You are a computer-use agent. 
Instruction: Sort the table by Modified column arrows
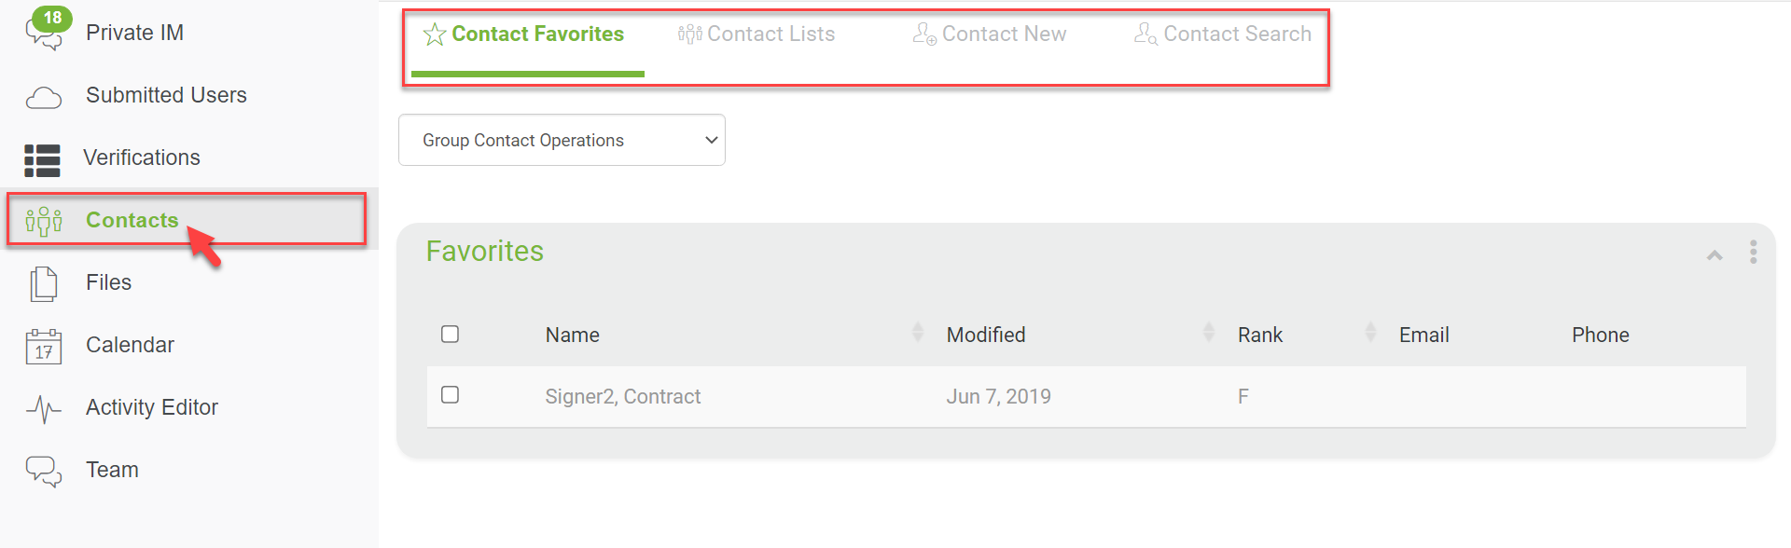(x=1208, y=332)
